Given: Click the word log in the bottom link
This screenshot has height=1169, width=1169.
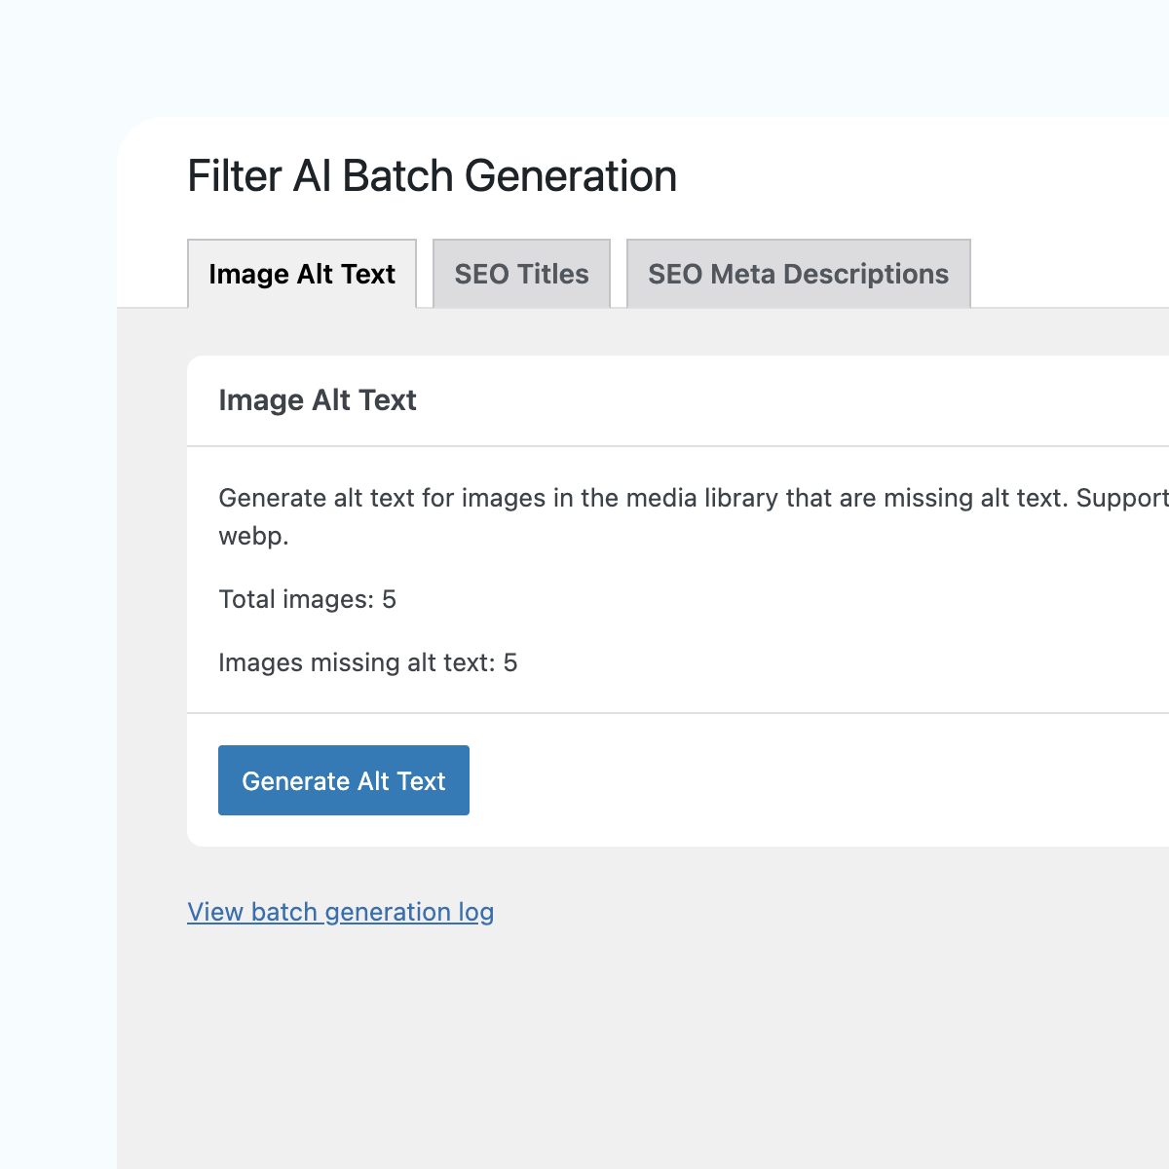Looking at the screenshot, I should click(x=476, y=912).
